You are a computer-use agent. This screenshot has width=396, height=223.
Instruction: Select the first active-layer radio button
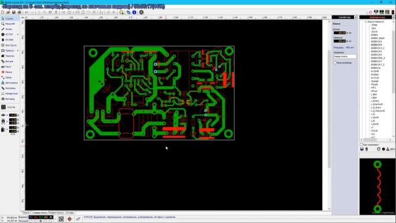click(x=31, y=221)
